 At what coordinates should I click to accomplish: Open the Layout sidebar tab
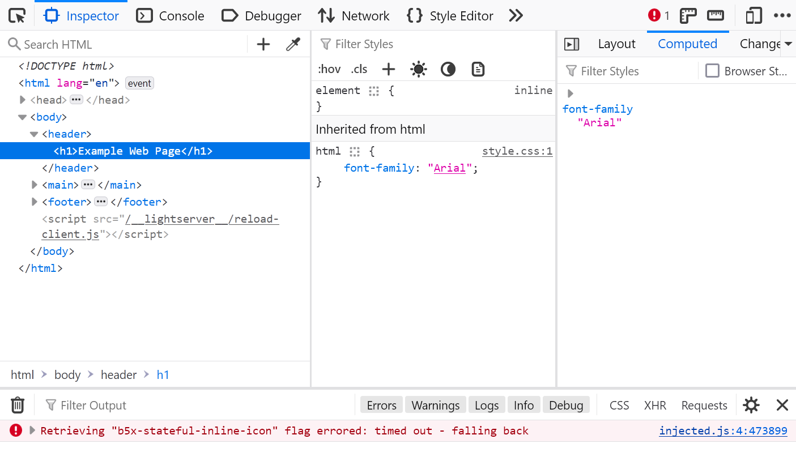pyautogui.click(x=616, y=44)
